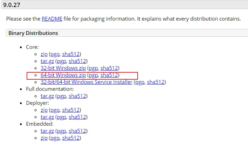Click the Binary Distributions heading
Image resolution: width=248 pixels, height=146 pixels.
tap(33, 33)
